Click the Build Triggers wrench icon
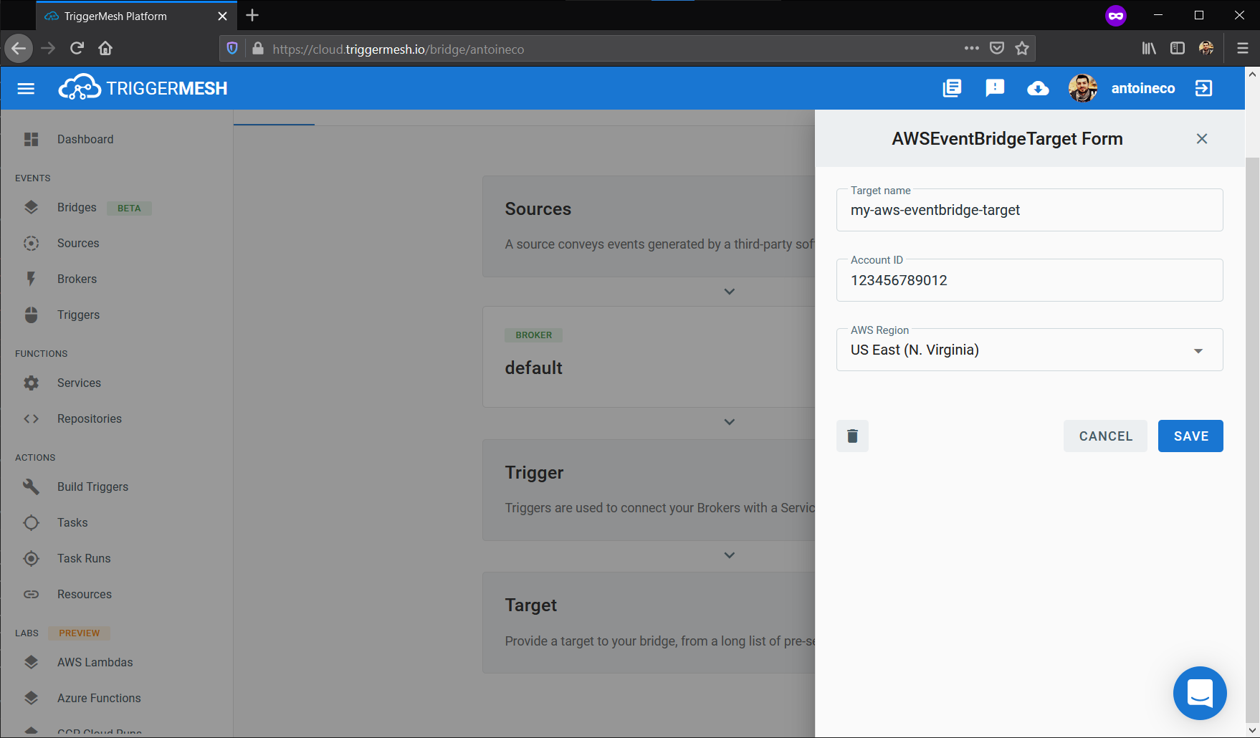Screen dimensions: 1260x738 click(31, 487)
